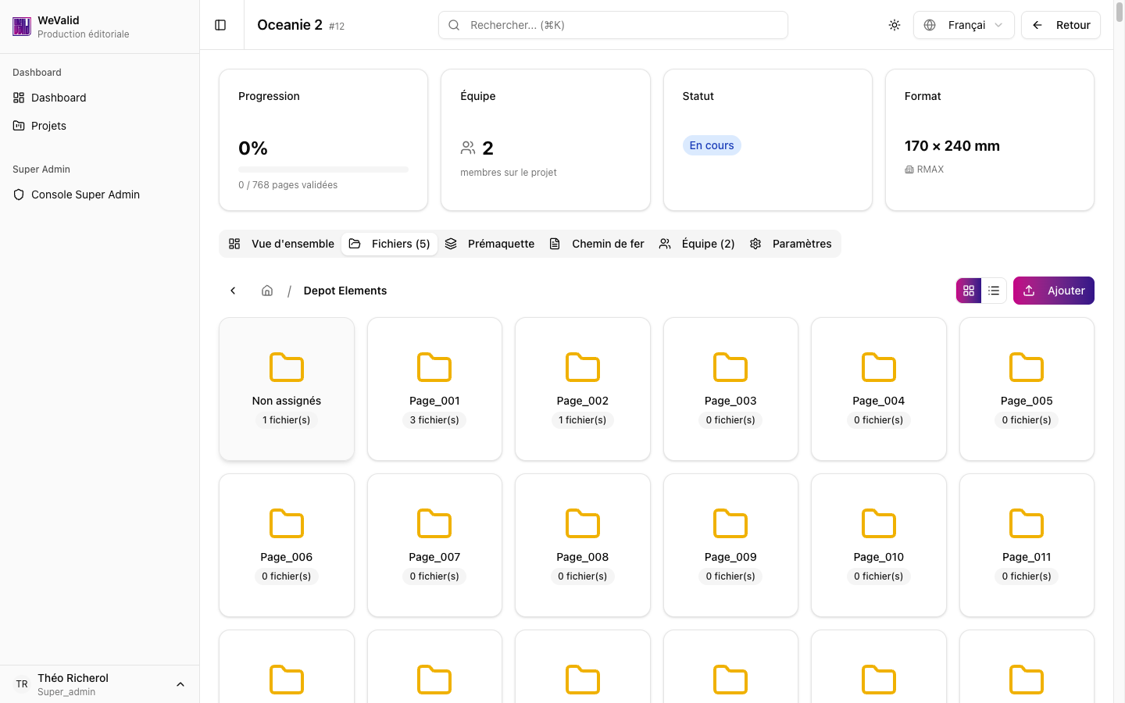Open the home icon in the breadcrumb
Screen dimensions: 1125x703
(266, 290)
